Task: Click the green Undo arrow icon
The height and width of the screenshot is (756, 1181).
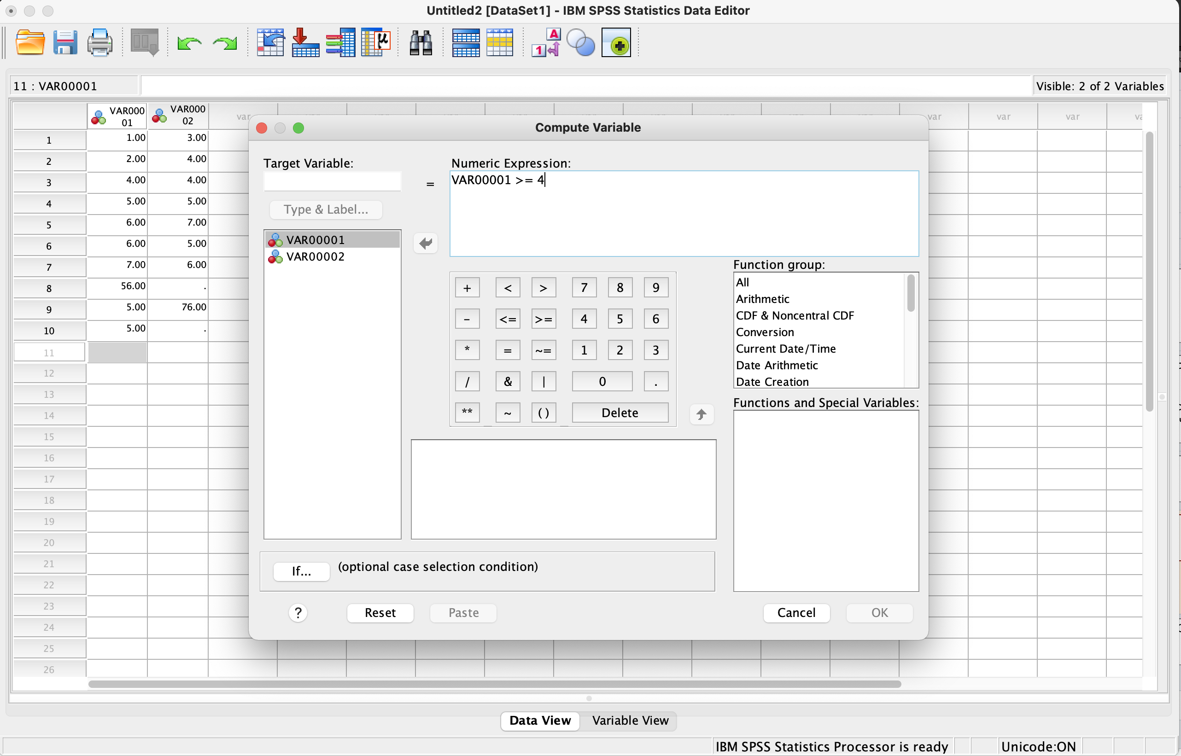Action: coord(189,44)
